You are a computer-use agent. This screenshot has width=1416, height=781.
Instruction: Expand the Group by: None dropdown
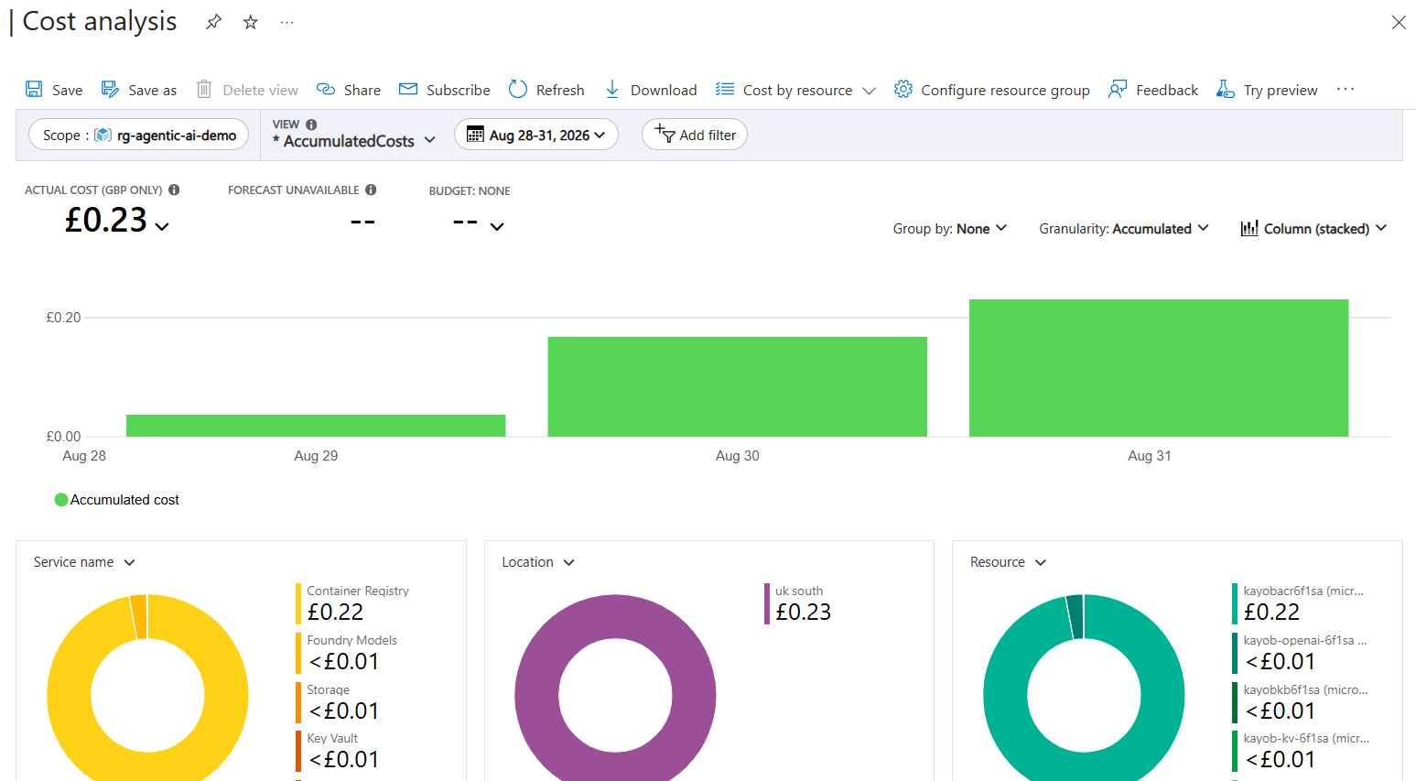(x=950, y=228)
